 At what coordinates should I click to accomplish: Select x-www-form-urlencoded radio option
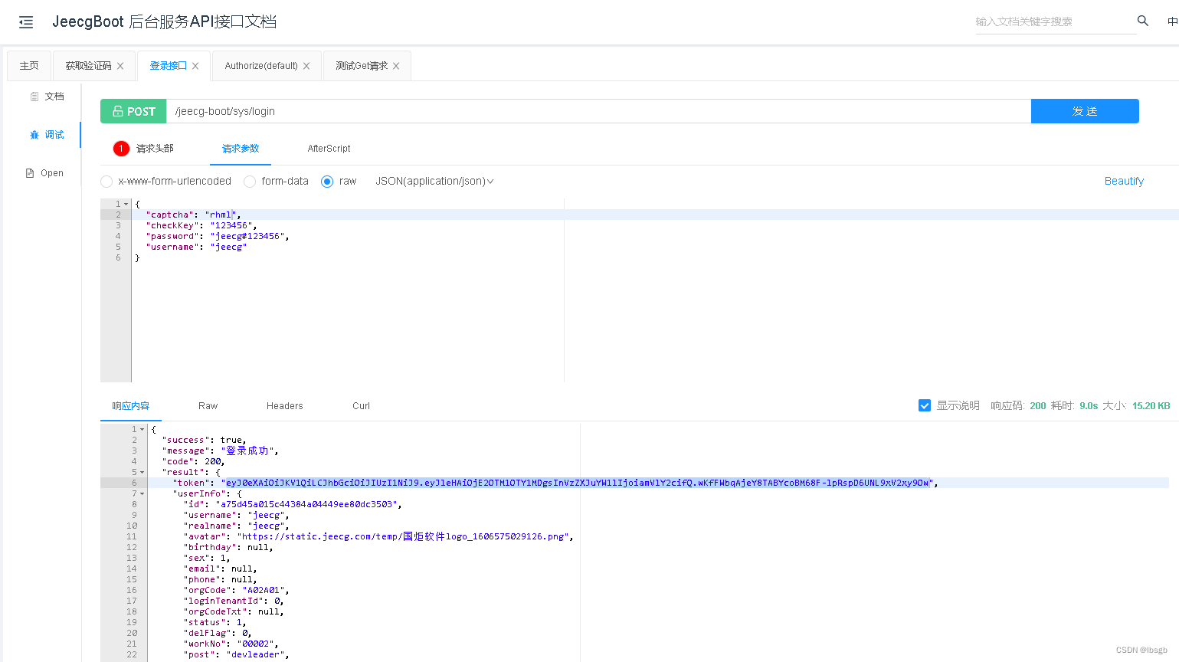pyautogui.click(x=106, y=182)
